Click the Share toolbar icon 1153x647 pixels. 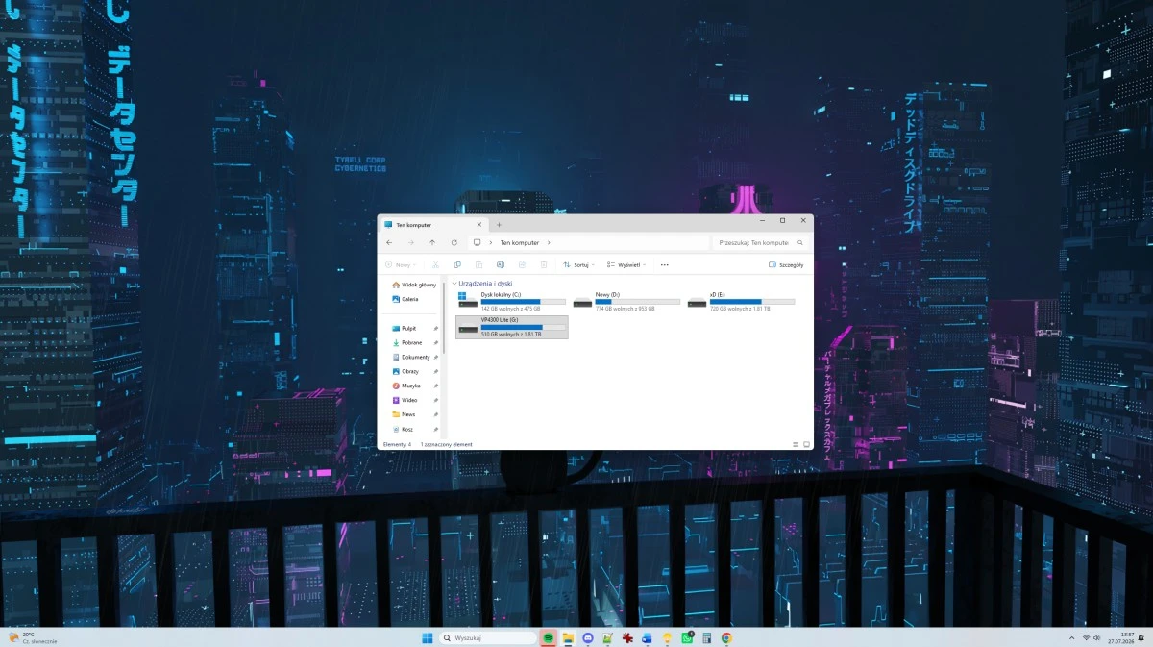(522, 264)
